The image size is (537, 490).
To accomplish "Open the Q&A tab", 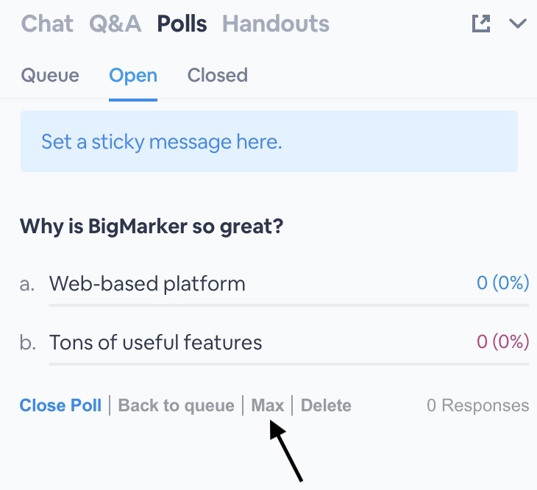I will coord(115,24).
